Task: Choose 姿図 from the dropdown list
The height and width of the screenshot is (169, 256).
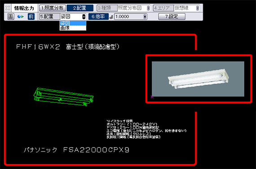Action: 73,23
